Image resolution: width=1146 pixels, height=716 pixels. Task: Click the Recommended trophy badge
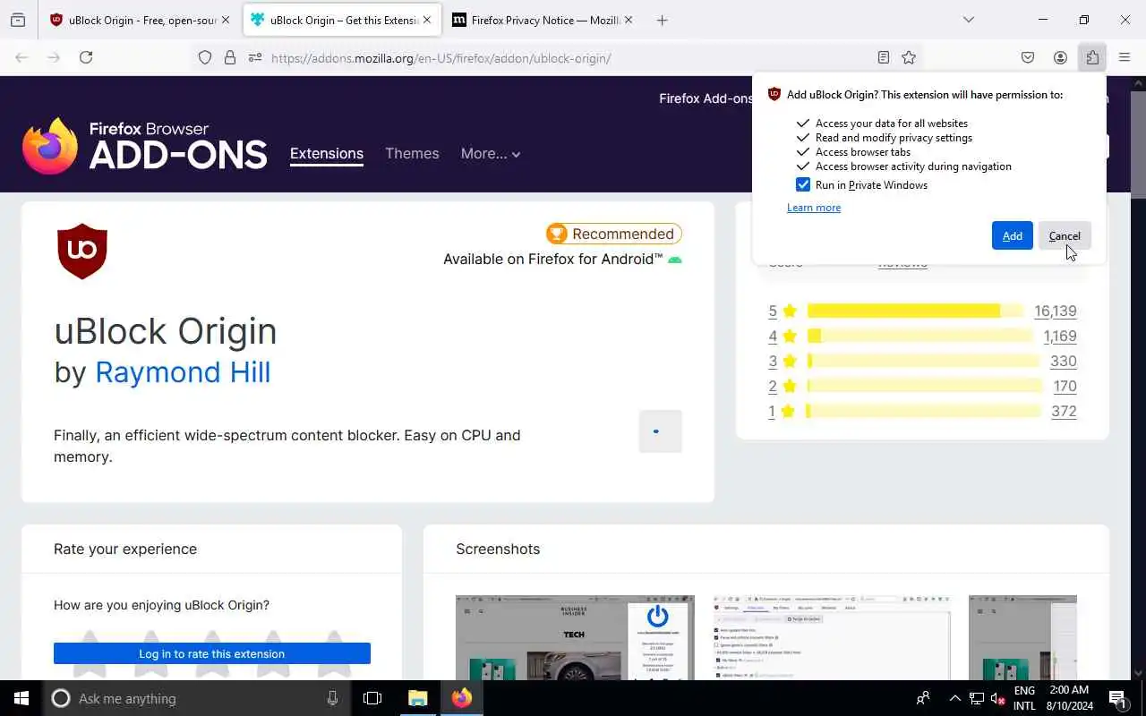(613, 234)
